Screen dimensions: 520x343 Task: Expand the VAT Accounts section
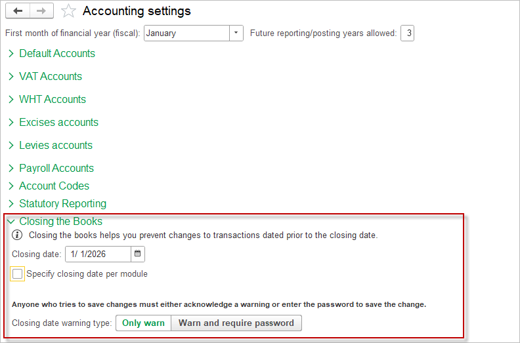coord(50,77)
